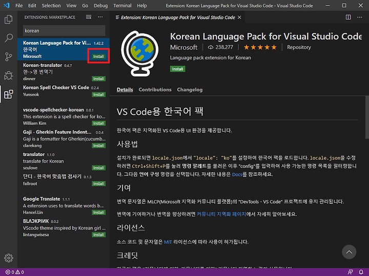Split the editor to the right
Viewport: 369px width, 276px height.
point(348,17)
